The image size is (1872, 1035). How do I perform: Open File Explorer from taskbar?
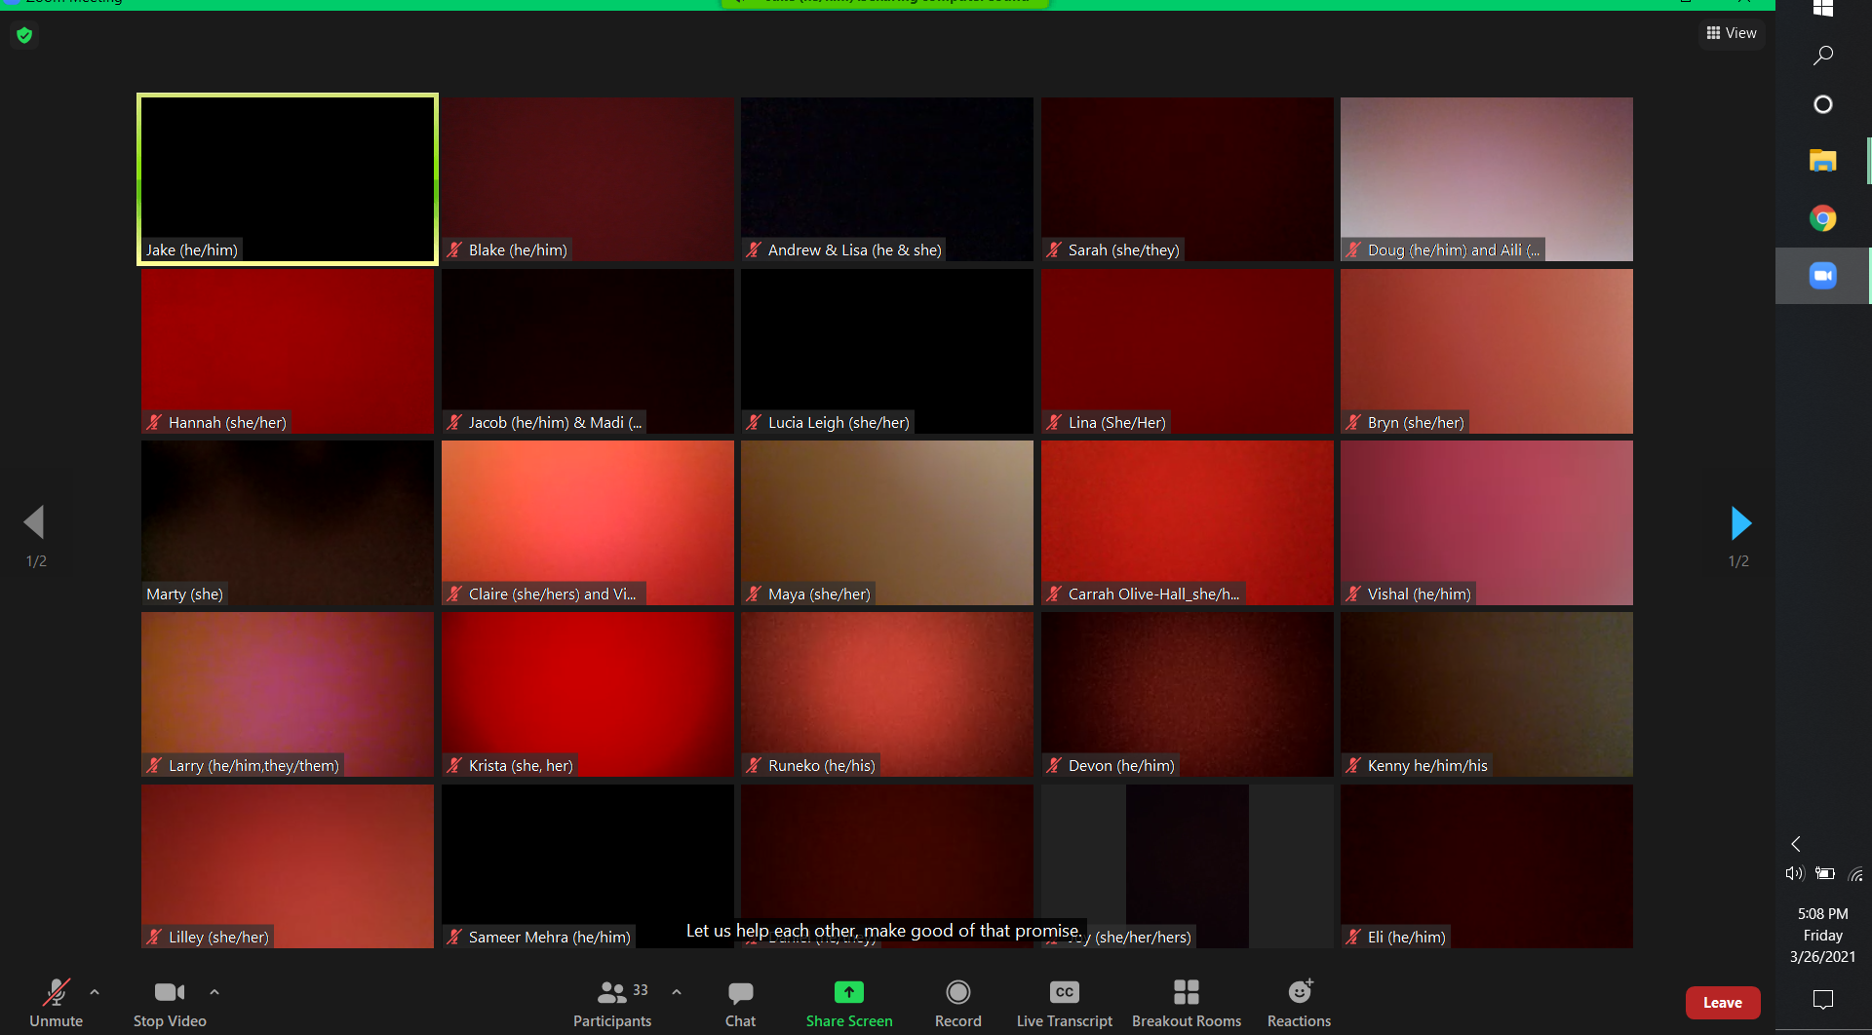click(x=1822, y=161)
